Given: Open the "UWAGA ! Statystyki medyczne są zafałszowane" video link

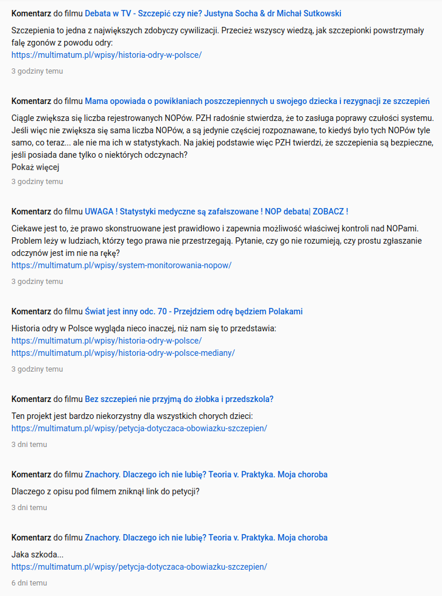Looking at the screenshot, I should pyautogui.click(x=216, y=212).
